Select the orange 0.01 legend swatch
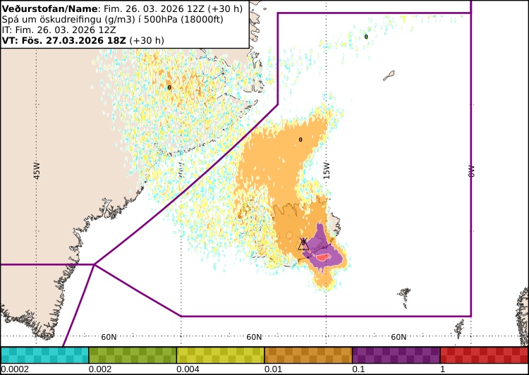529x375 pixels. click(308, 355)
